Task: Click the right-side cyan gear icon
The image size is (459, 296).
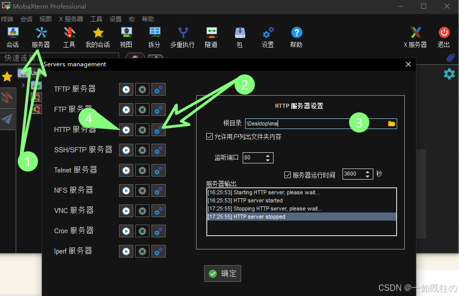Action: tap(449, 74)
